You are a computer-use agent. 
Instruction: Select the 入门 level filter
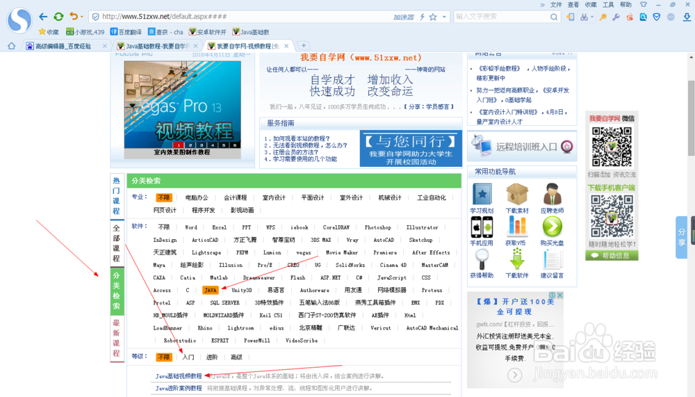pyautogui.click(x=188, y=357)
